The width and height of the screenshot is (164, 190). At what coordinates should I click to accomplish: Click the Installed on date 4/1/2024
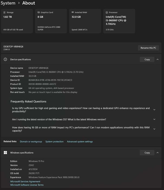[x=33, y=169]
